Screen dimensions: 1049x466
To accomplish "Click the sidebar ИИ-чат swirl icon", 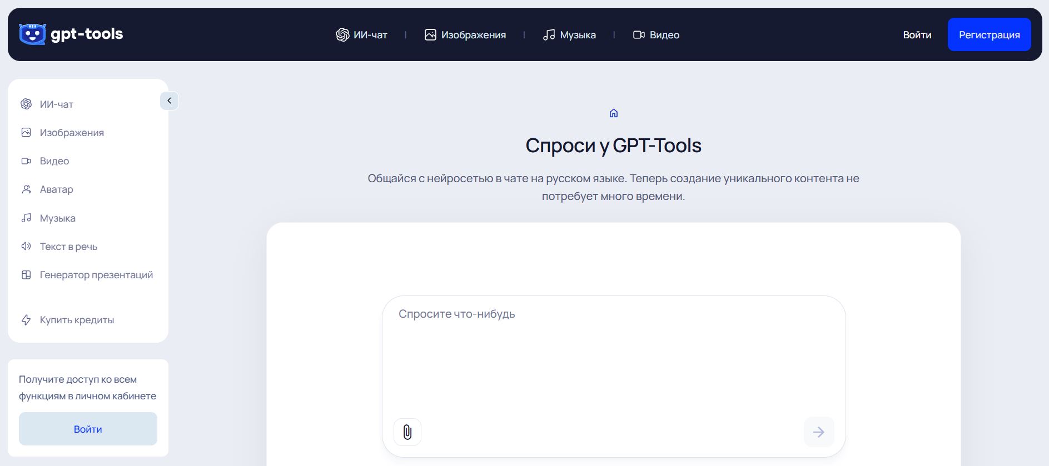I will 26,104.
